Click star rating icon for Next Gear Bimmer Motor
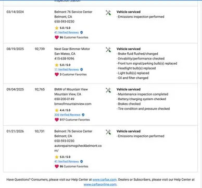Viewport: 202px width, 188px height. 57,65
